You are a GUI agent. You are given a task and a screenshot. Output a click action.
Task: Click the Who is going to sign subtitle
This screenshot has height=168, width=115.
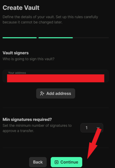click(x=28, y=59)
